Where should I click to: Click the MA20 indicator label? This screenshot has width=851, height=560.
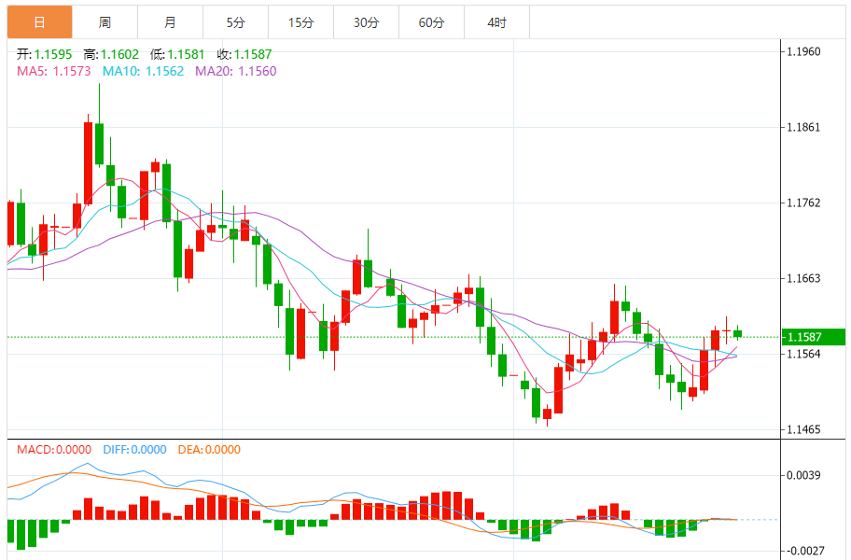(x=235, y=71)
